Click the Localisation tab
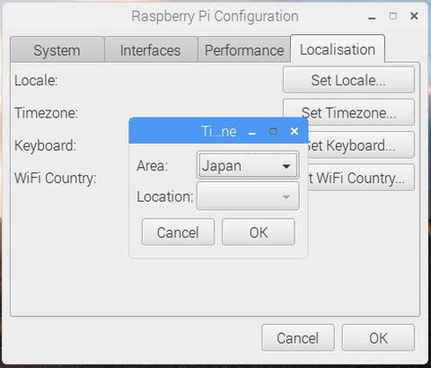Screen dimensions: 431x368 [338, 49]
